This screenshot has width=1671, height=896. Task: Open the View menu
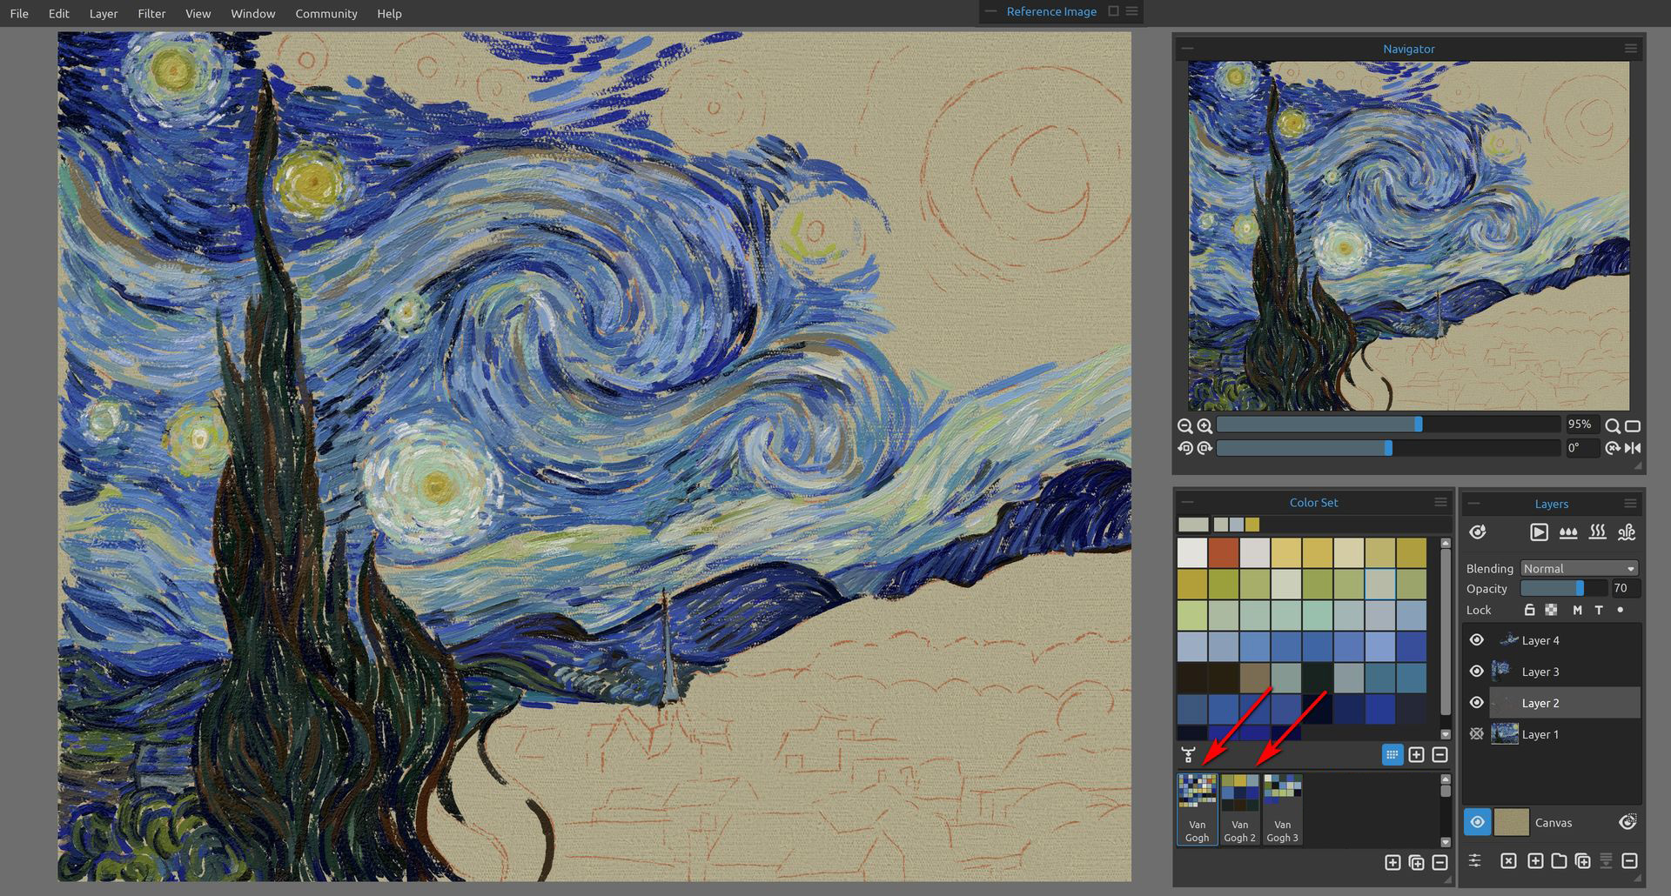[x=198, y=13]
